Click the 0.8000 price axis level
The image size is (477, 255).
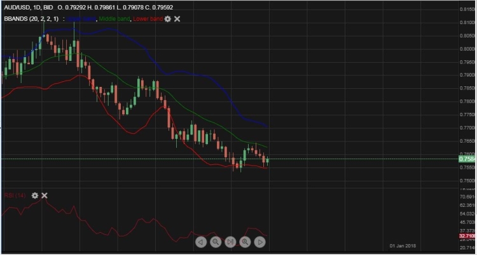pyautogui.click(x=467, y=49)
